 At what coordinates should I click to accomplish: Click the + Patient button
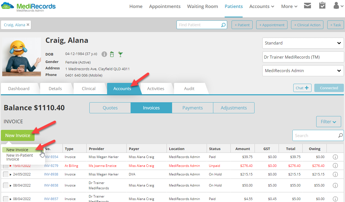click(242, 25)
